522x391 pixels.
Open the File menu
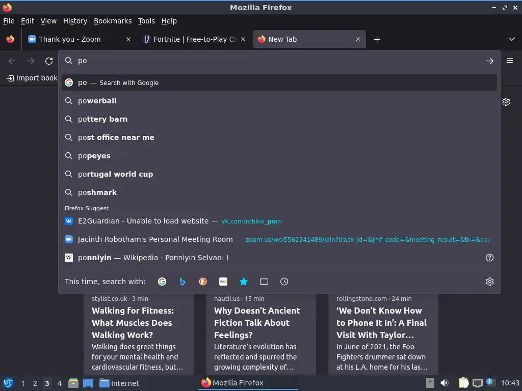[x=9, y=21]
